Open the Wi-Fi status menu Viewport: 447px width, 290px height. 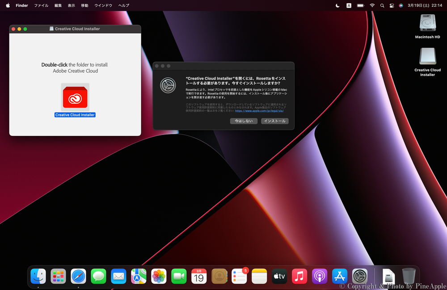372,5
